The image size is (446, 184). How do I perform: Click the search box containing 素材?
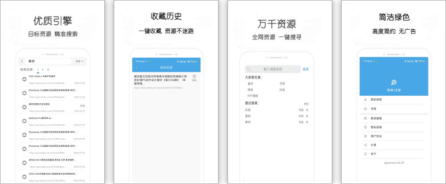pos(48,61)
